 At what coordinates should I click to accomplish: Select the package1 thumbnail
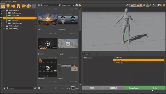coord(48,68)
